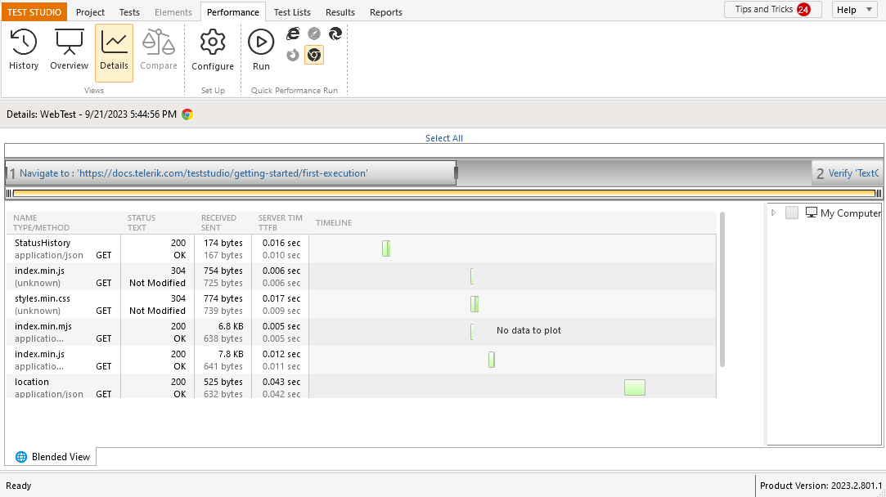Switch to the Blended View tab
This screenshot has height=497, width=886.
click(x=51, y=457)
